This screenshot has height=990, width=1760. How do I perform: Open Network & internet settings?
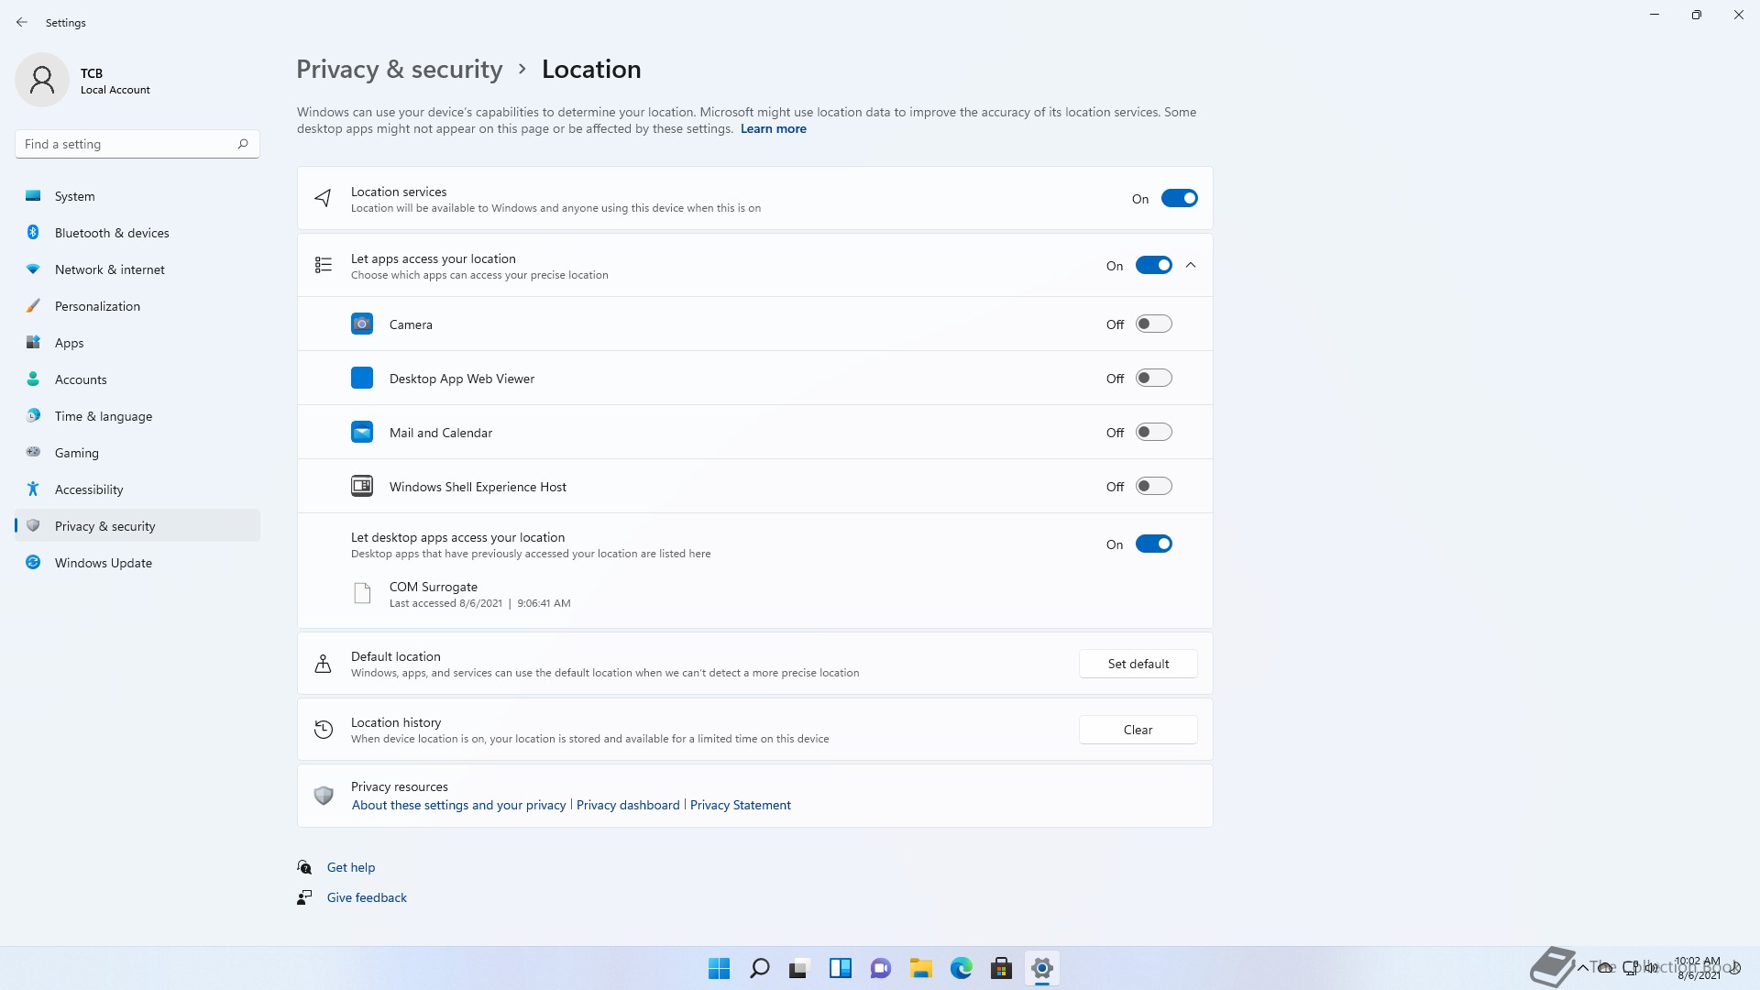coord(109,269)
